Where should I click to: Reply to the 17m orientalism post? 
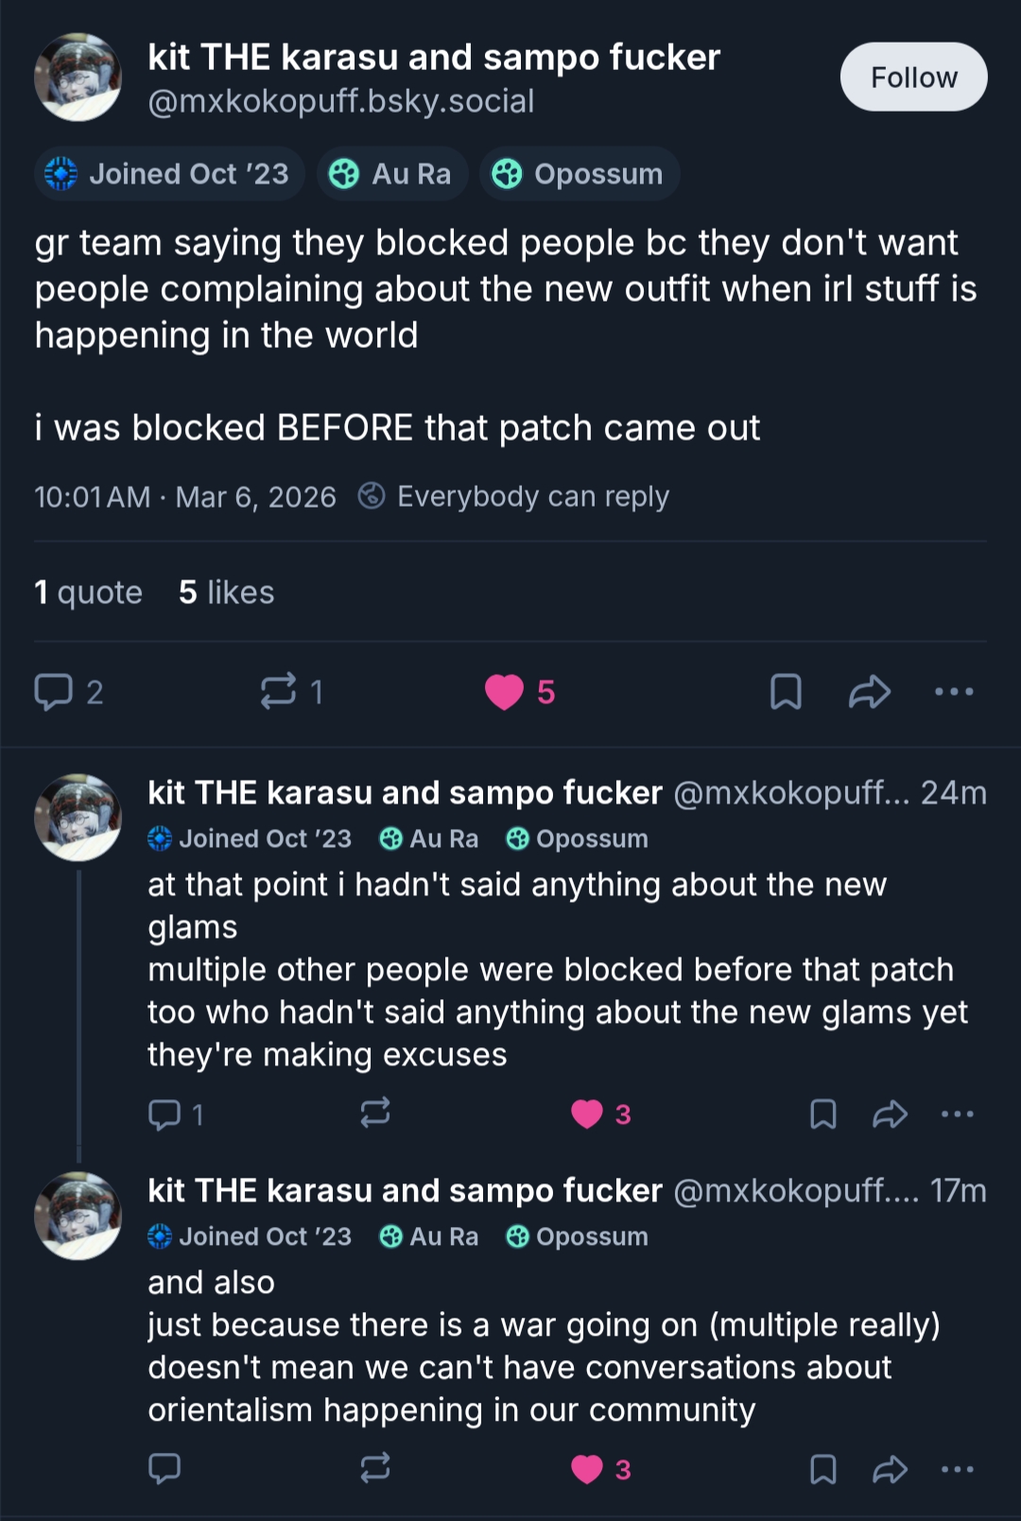click(164, 1469)
